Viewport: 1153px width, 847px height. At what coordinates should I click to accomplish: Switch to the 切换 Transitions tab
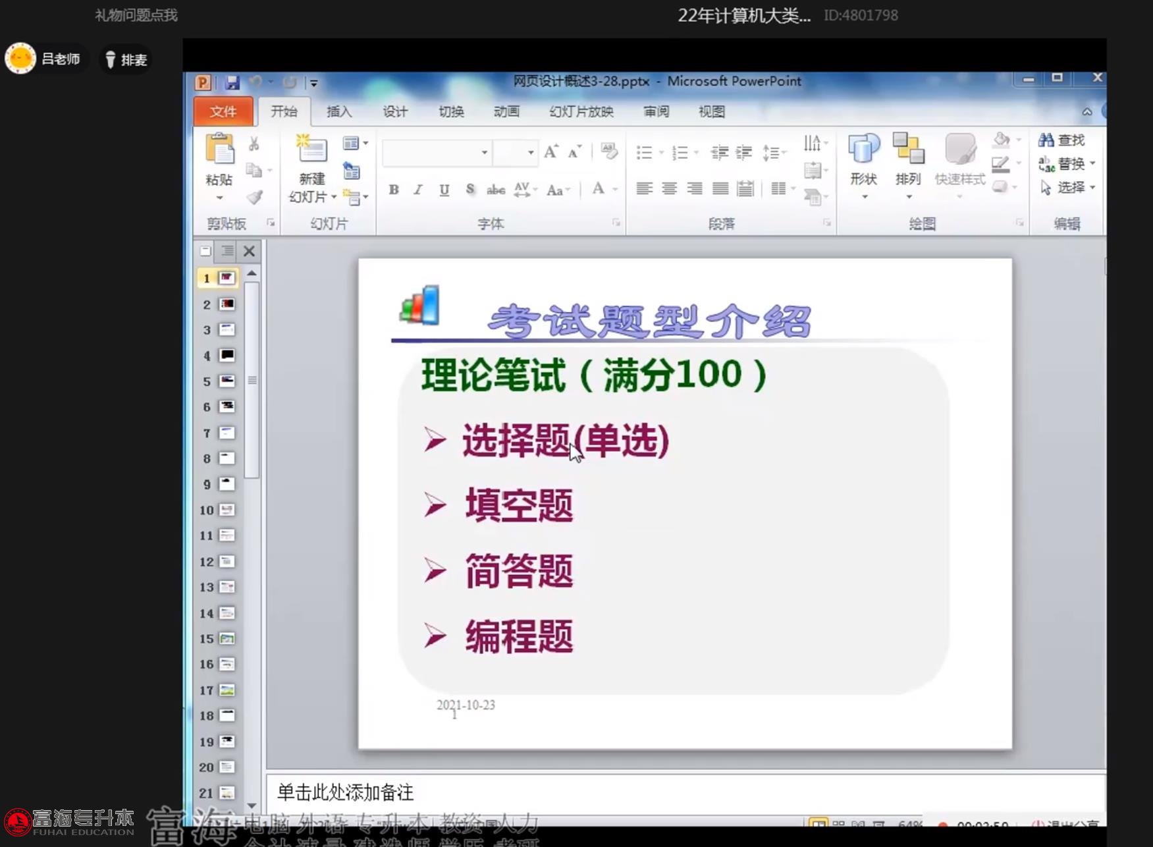[451, 111]
